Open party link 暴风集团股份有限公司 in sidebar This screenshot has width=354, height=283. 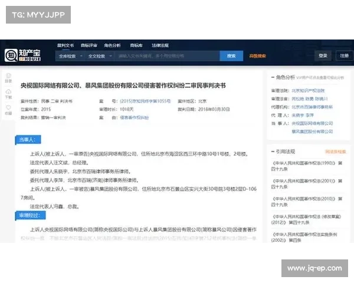pyautogui.click(x=312, y=131)
